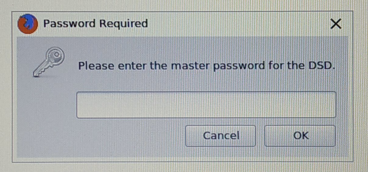This screenshot has height=172, width=368.
Task: Click the Firefox logo in the title bar
Action: (x=28, y=24)
